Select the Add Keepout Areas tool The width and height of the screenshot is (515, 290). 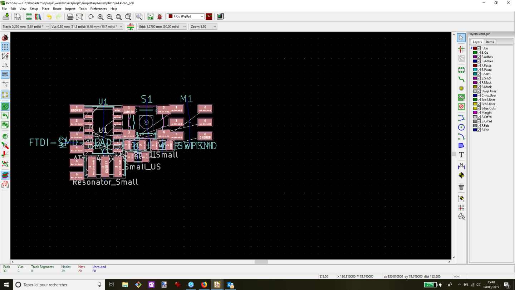[461, 107]
